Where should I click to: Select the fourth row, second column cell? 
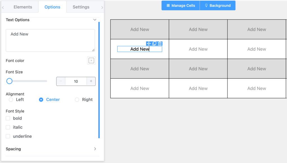[198, 88]
